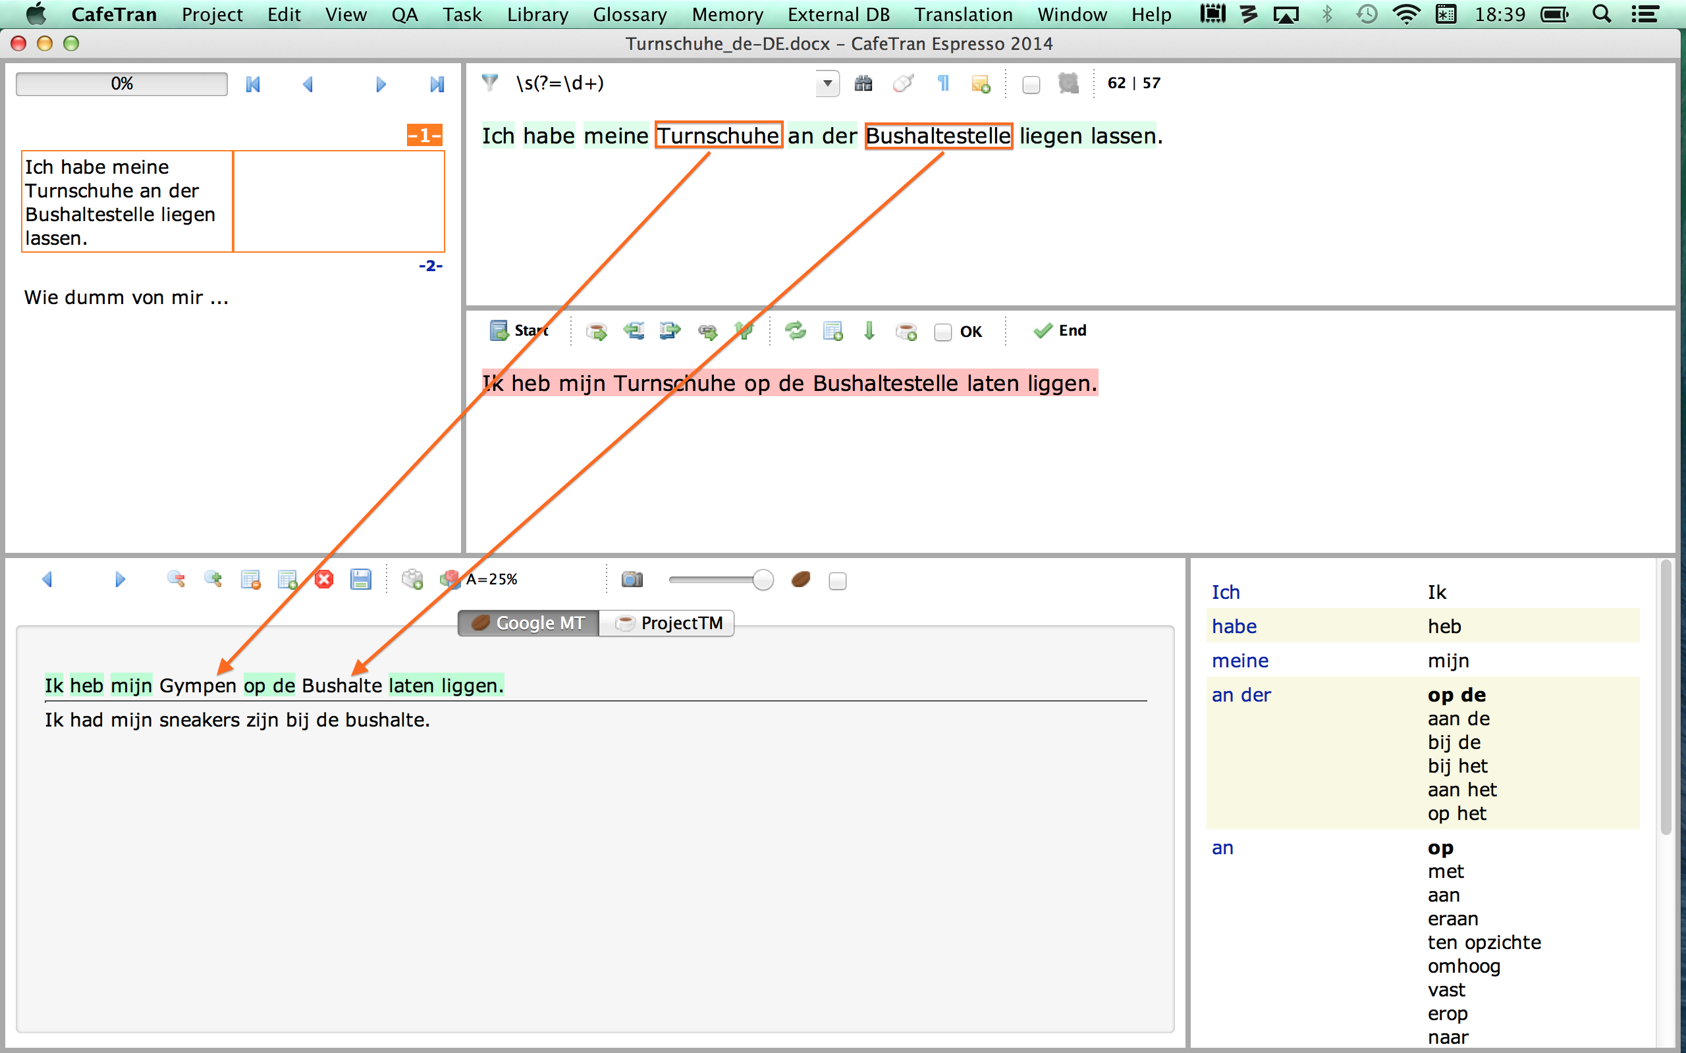Image resolution: width=1686 pixels, height=1053 pixels.
Task: Check the OK checkbox
Action: 942,332
